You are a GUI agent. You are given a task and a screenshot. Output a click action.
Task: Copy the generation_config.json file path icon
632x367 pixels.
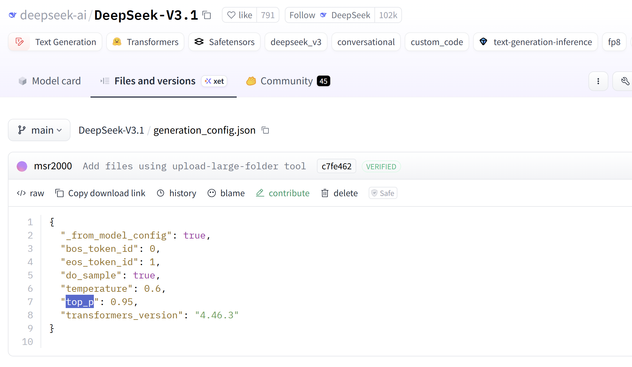click(x=265, y=130)
